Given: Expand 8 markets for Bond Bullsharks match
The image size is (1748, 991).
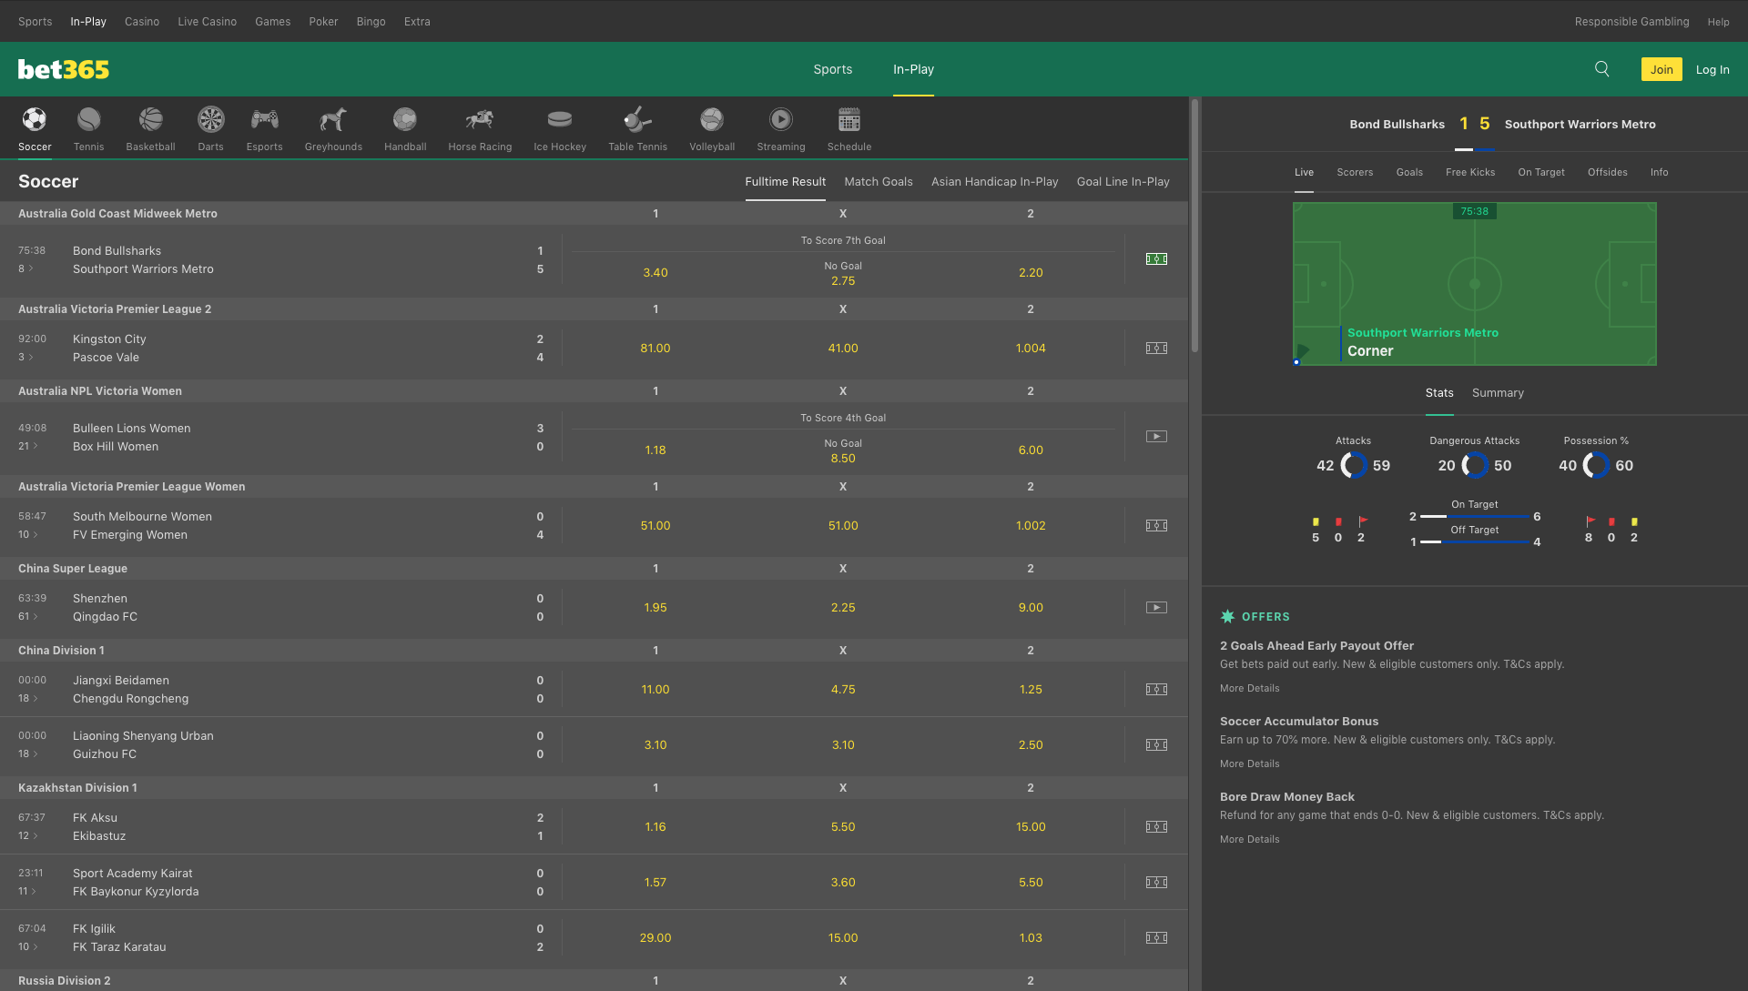Looking at the screenshot, I should [x=25, y=268].
